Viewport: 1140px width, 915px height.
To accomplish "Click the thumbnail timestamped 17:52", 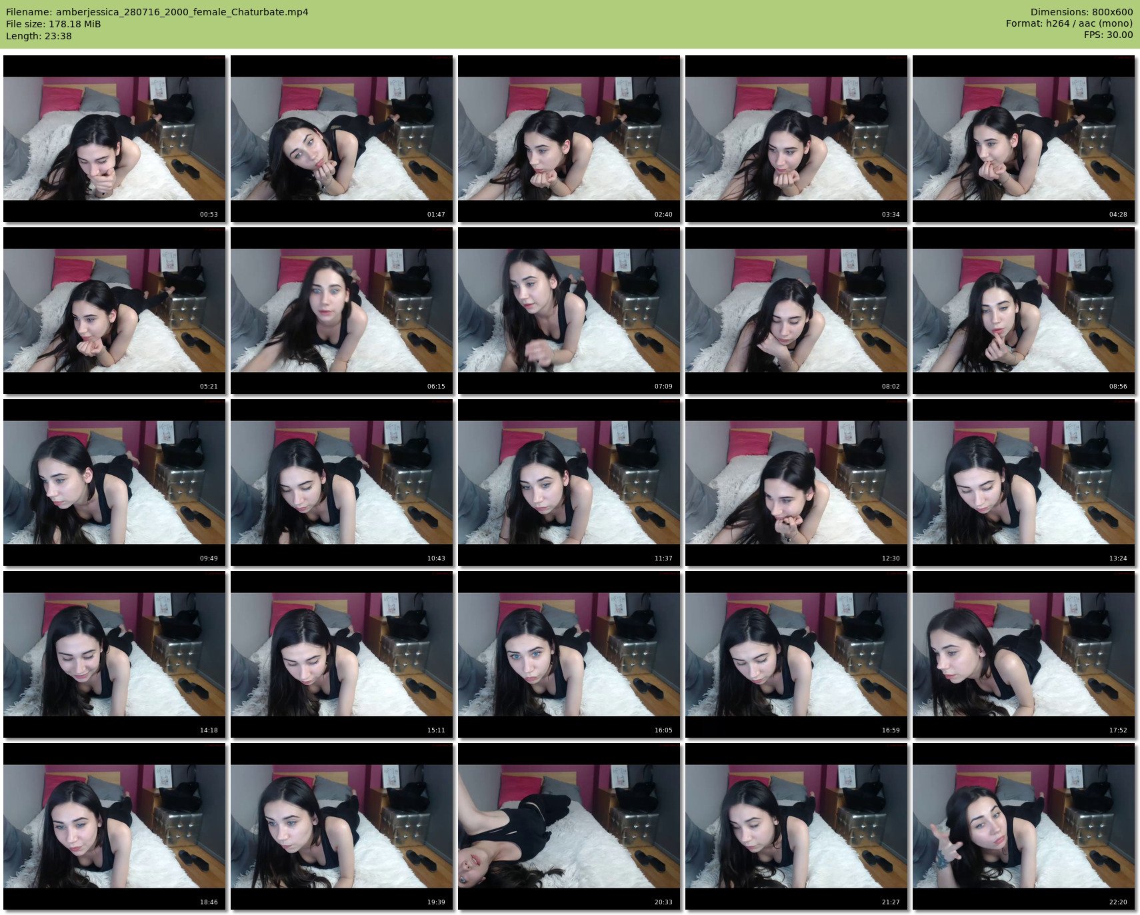I will tap(1023, 654).
